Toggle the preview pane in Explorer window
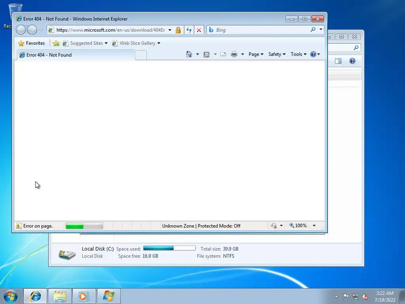The height and width of the screenshot is (304, 405). (338, 61)
